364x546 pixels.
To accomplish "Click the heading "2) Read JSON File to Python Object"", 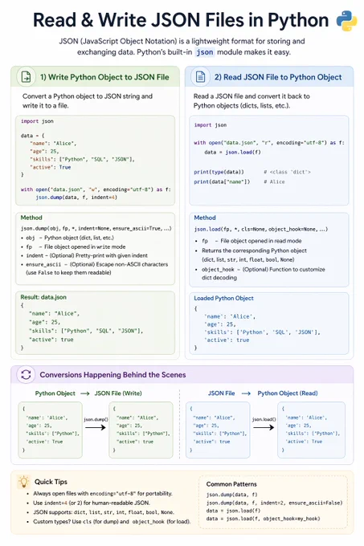I will [278, 77].
